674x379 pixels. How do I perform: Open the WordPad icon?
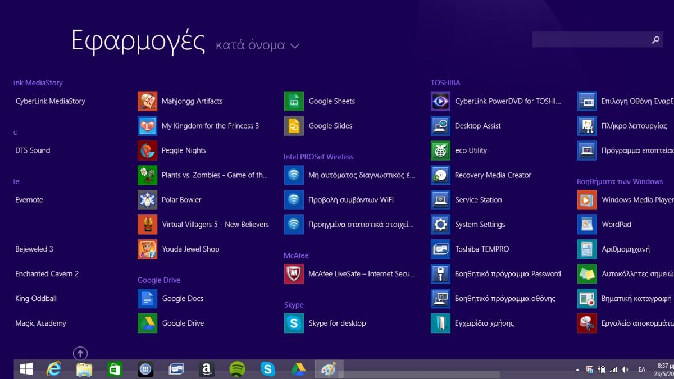coord(587,225)
